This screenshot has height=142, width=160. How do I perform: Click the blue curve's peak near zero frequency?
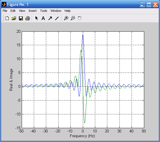click(x=83, y=35)
